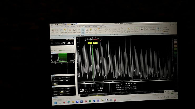Screen dimensions: 195x109
Task: Click the Lock Radio icon in the ribbon
Action: click(83, 31)
